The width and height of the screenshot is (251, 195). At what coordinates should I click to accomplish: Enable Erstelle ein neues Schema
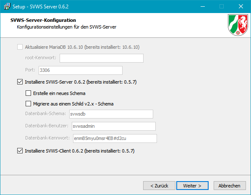pyautogui.click(x=29, y=93)
